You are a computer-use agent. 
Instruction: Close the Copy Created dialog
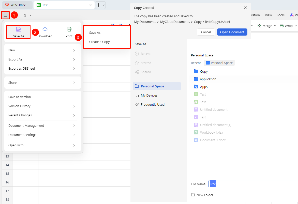click(x=245, y=8)
